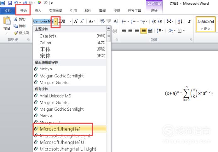Click the color wheel icon in title bar
The image size is (218, 152).
pos(39,3)
